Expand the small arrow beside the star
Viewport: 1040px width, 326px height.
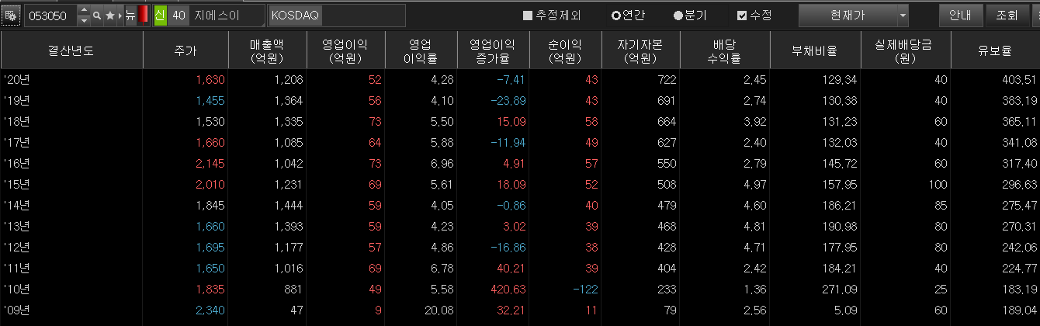[120, 16]
